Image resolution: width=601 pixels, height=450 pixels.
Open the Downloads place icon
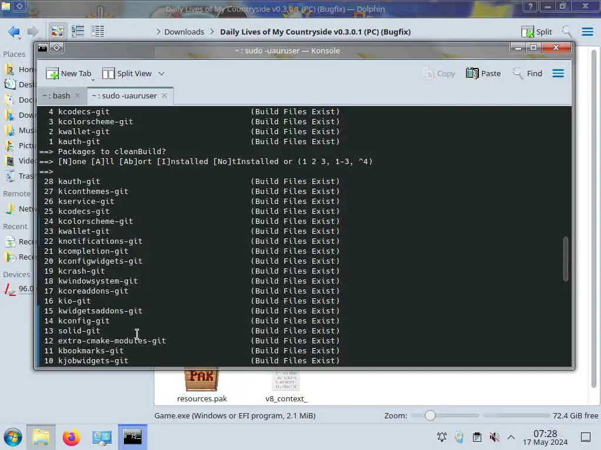(10, 115)
